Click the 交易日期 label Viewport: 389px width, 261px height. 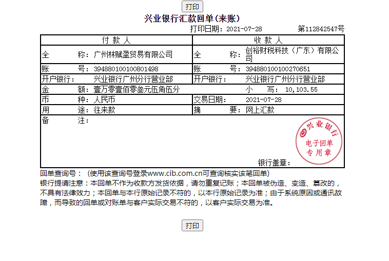point(210,99)
